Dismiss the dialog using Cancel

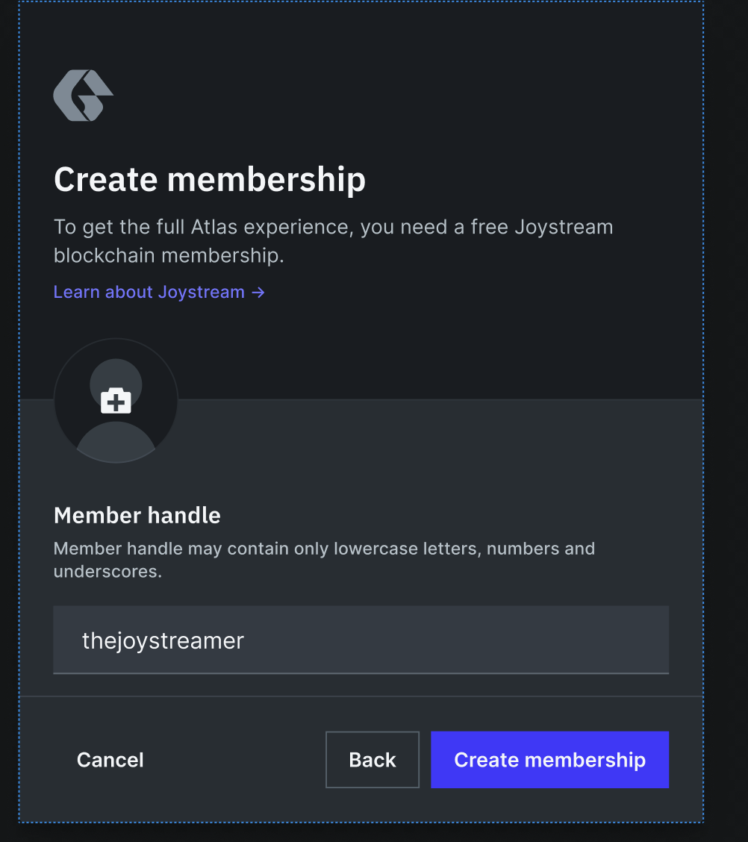pos(110,759)
